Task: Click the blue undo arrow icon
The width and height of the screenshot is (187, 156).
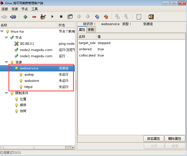Action: point(97,17)
